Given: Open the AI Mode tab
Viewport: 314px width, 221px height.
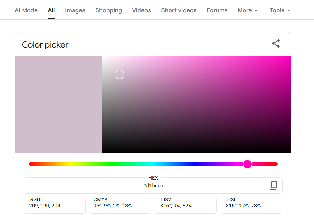Looking at the screenshot, I should pos(26,10).
